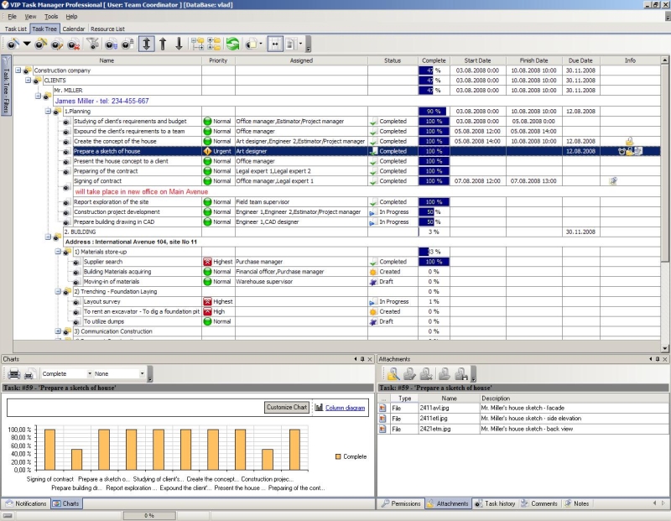
Task: Open the Tools menu
Action: point(51,16)
